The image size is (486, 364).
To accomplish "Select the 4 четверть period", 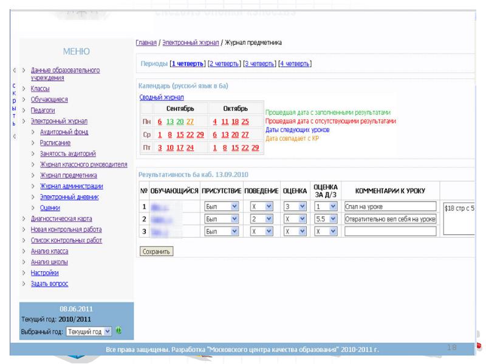I will 295,63.
